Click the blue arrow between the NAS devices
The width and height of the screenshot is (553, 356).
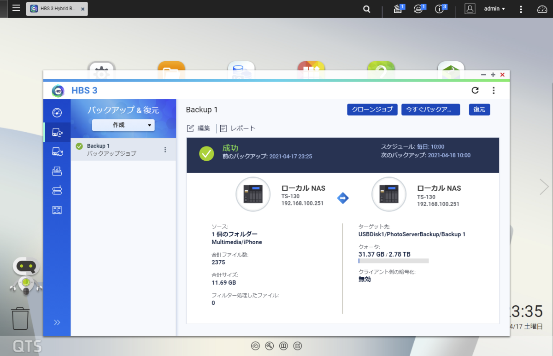[x=343, y=198]
